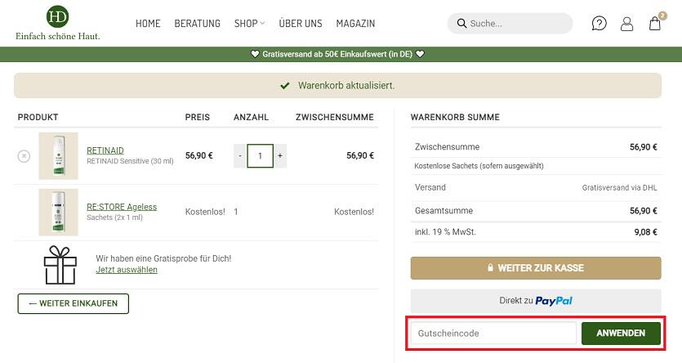The height and width of the screenshot is (363, 682).
Task: Click the RETINAID product thumbnail
Action: click(x=58, y=156)
